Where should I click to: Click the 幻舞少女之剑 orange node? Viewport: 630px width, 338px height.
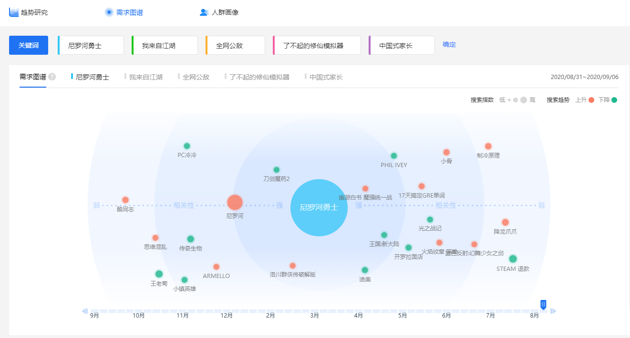[x=474, y=244]
